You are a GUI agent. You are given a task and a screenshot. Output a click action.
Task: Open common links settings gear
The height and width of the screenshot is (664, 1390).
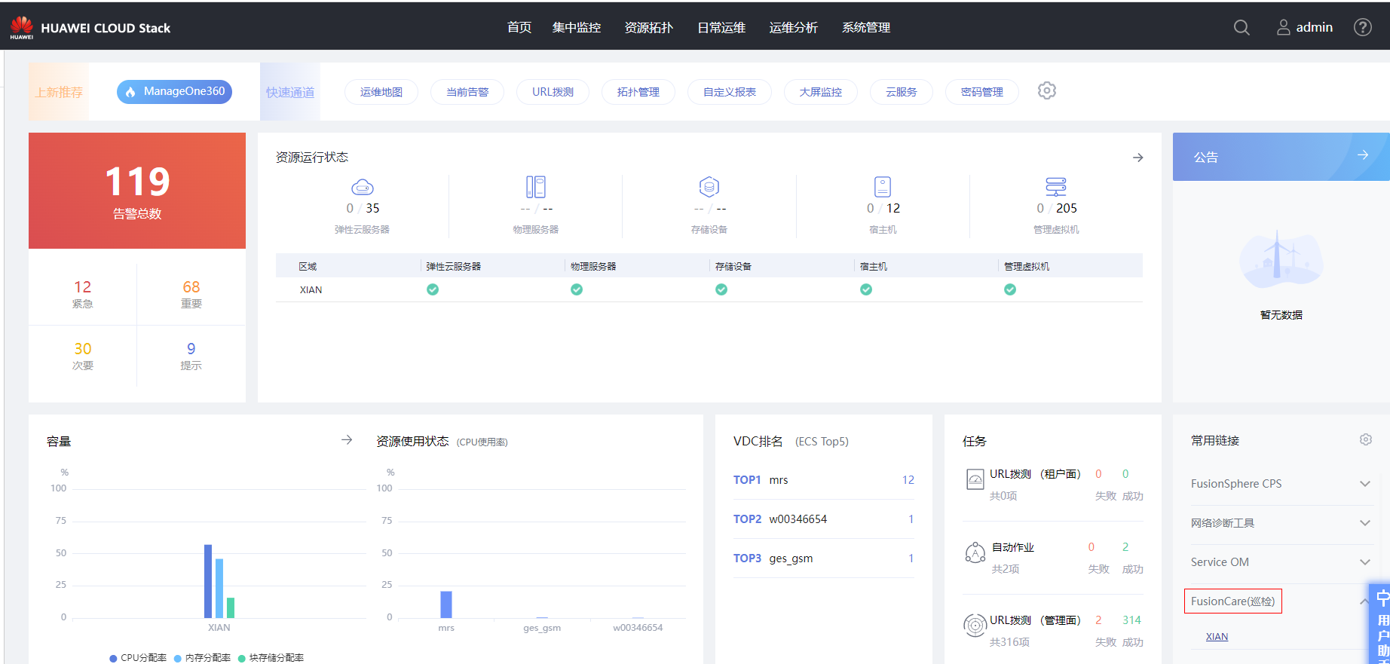pos(1366,439)
